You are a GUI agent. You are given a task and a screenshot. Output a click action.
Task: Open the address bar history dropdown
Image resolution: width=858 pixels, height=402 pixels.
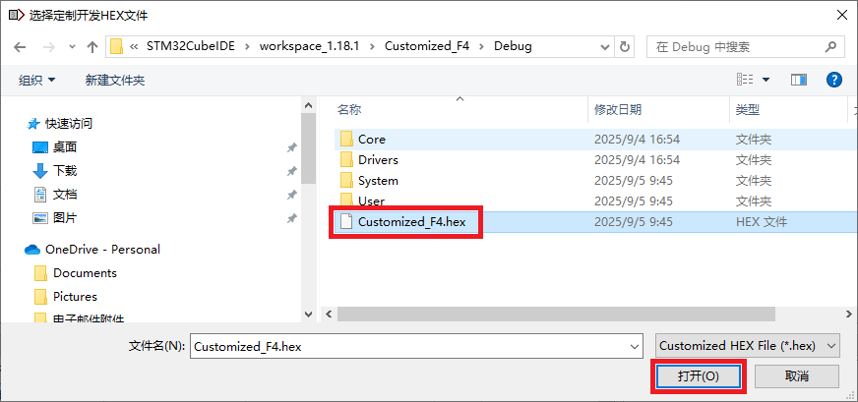click(602, 46)
